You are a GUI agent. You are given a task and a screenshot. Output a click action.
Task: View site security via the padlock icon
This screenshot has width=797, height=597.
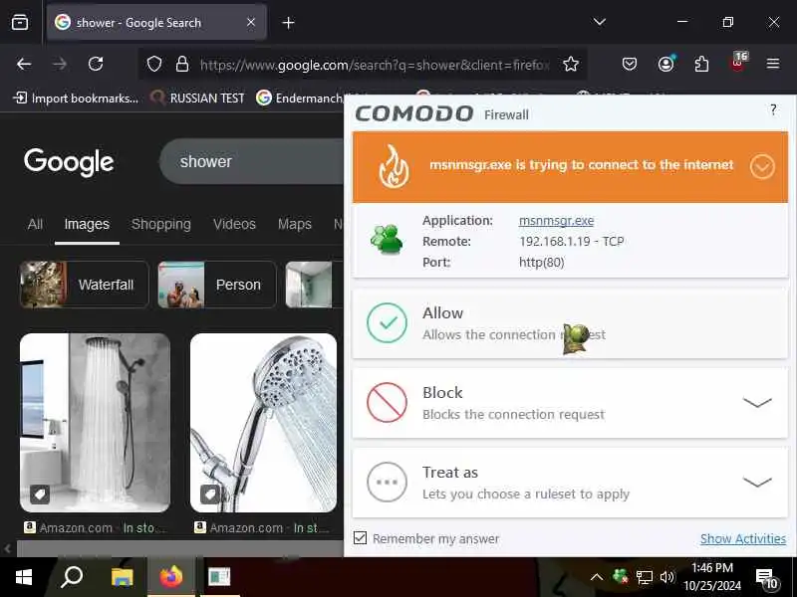[x=182, y=64]
